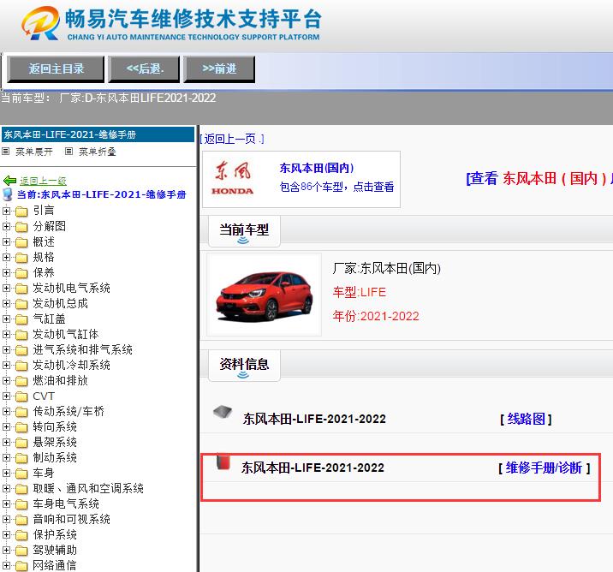Click the 悬架系统 folder icon

click(21, 443)
